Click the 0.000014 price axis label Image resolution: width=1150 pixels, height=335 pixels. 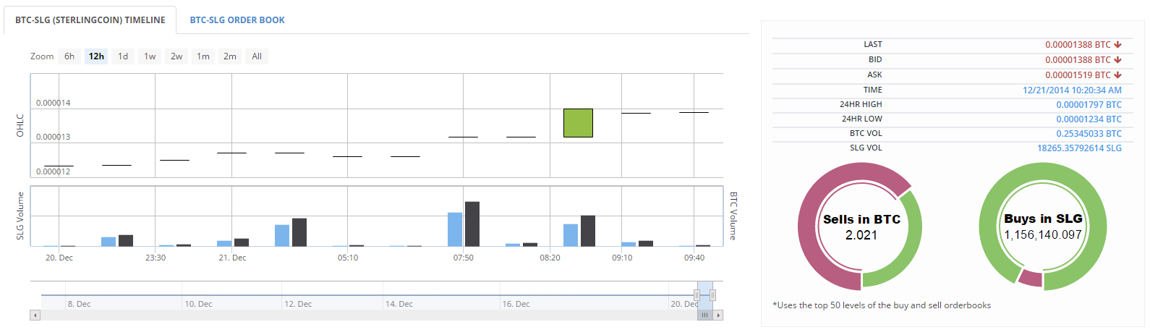click(x=54, y=103)
